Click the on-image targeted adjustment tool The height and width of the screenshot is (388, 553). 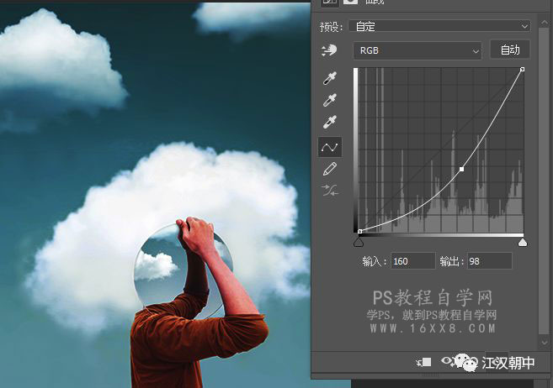[329, 50]
